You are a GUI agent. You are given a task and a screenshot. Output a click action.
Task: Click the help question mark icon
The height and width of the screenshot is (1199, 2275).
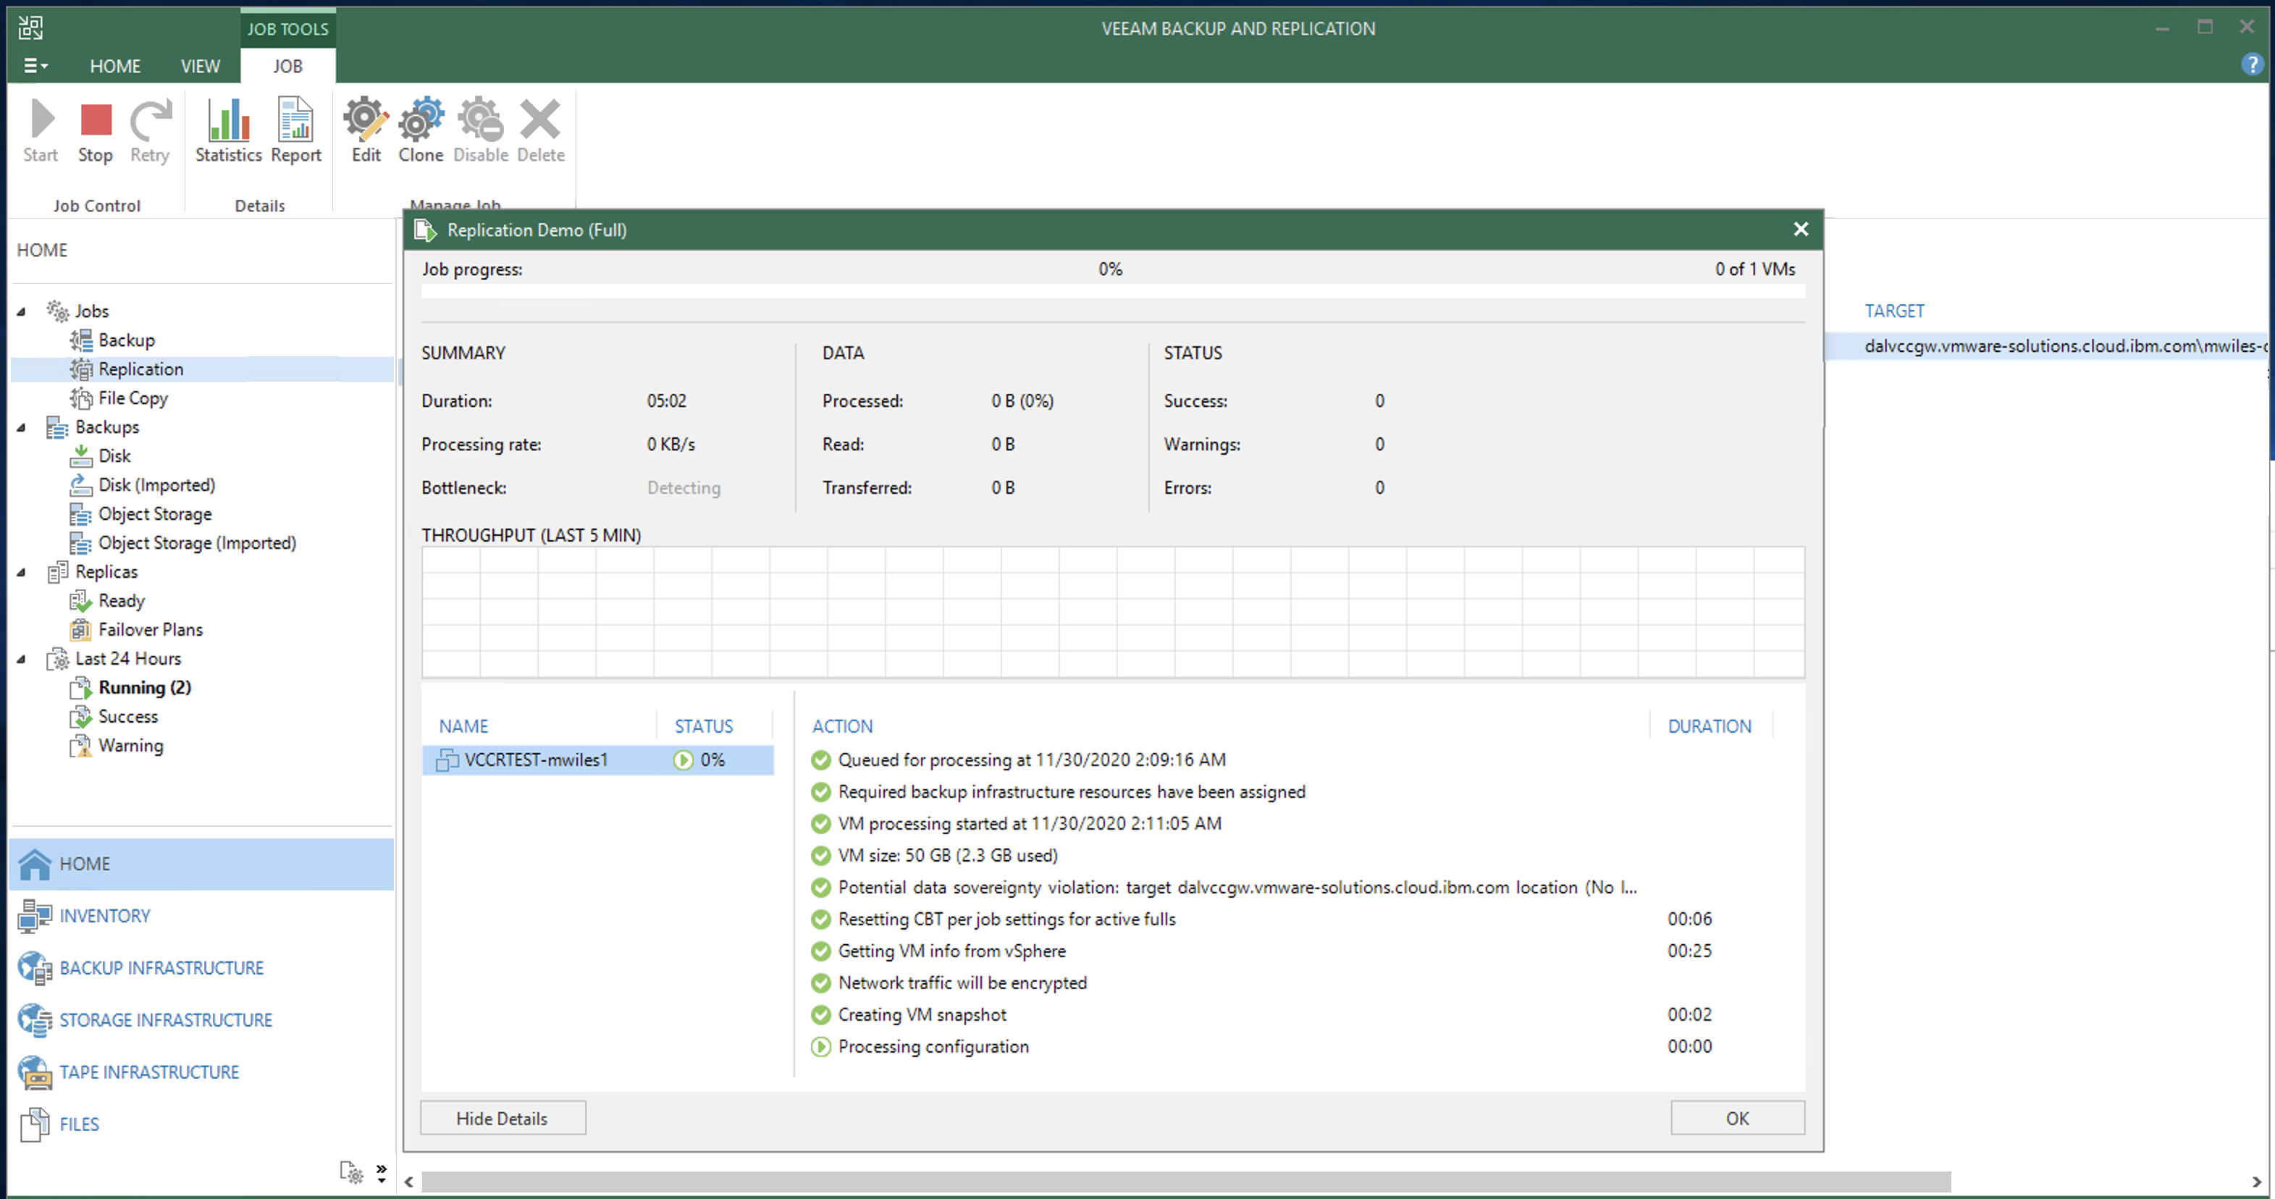tap(2251, 64)
